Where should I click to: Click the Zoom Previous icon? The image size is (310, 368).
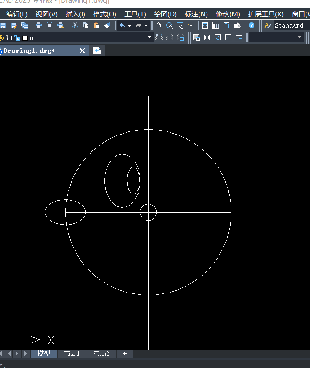(x=191, y=25)
